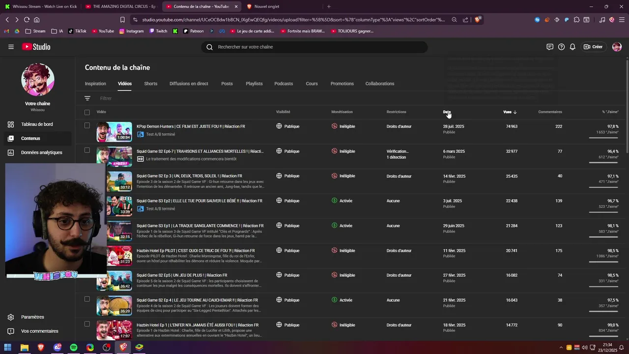Click the Squid Game S2 Ep6-7 Vérification restriction link
Image resolution: width=629 pixels, height=354 pixels.
[x=398, y=151]
